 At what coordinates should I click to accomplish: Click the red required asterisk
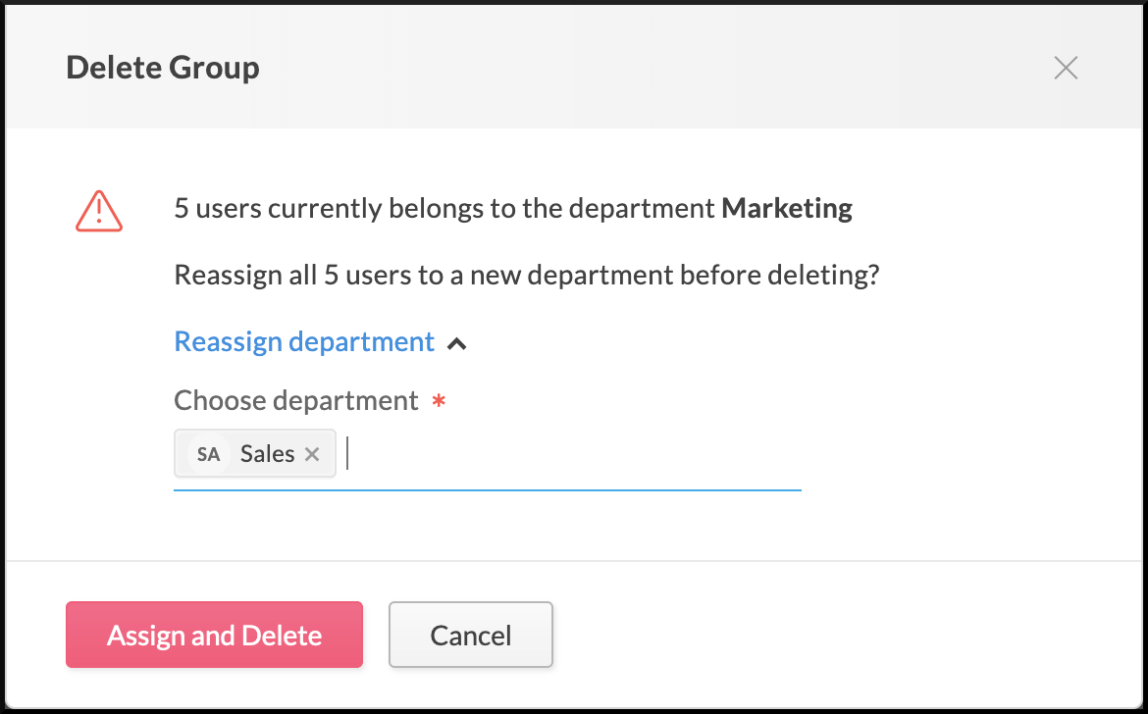click(x=439, y=402)
